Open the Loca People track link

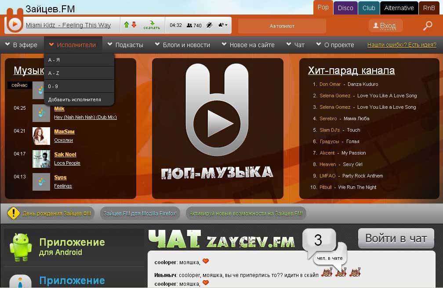[x=67, y=163]
